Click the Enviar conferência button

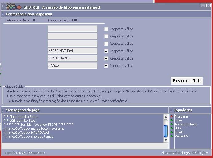[187, 81]
